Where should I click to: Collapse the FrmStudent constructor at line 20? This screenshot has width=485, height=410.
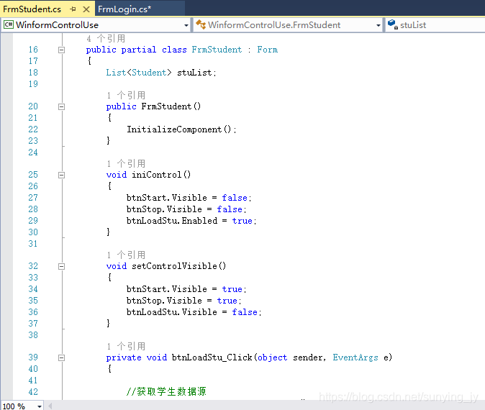[x=62, y=106]
